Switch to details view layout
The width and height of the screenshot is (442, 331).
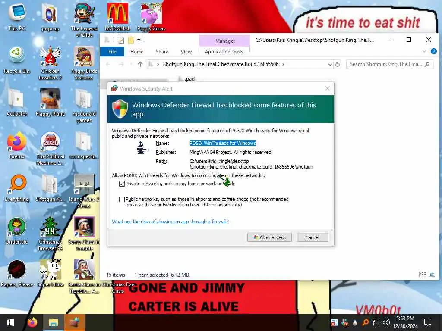pos(422,275)
